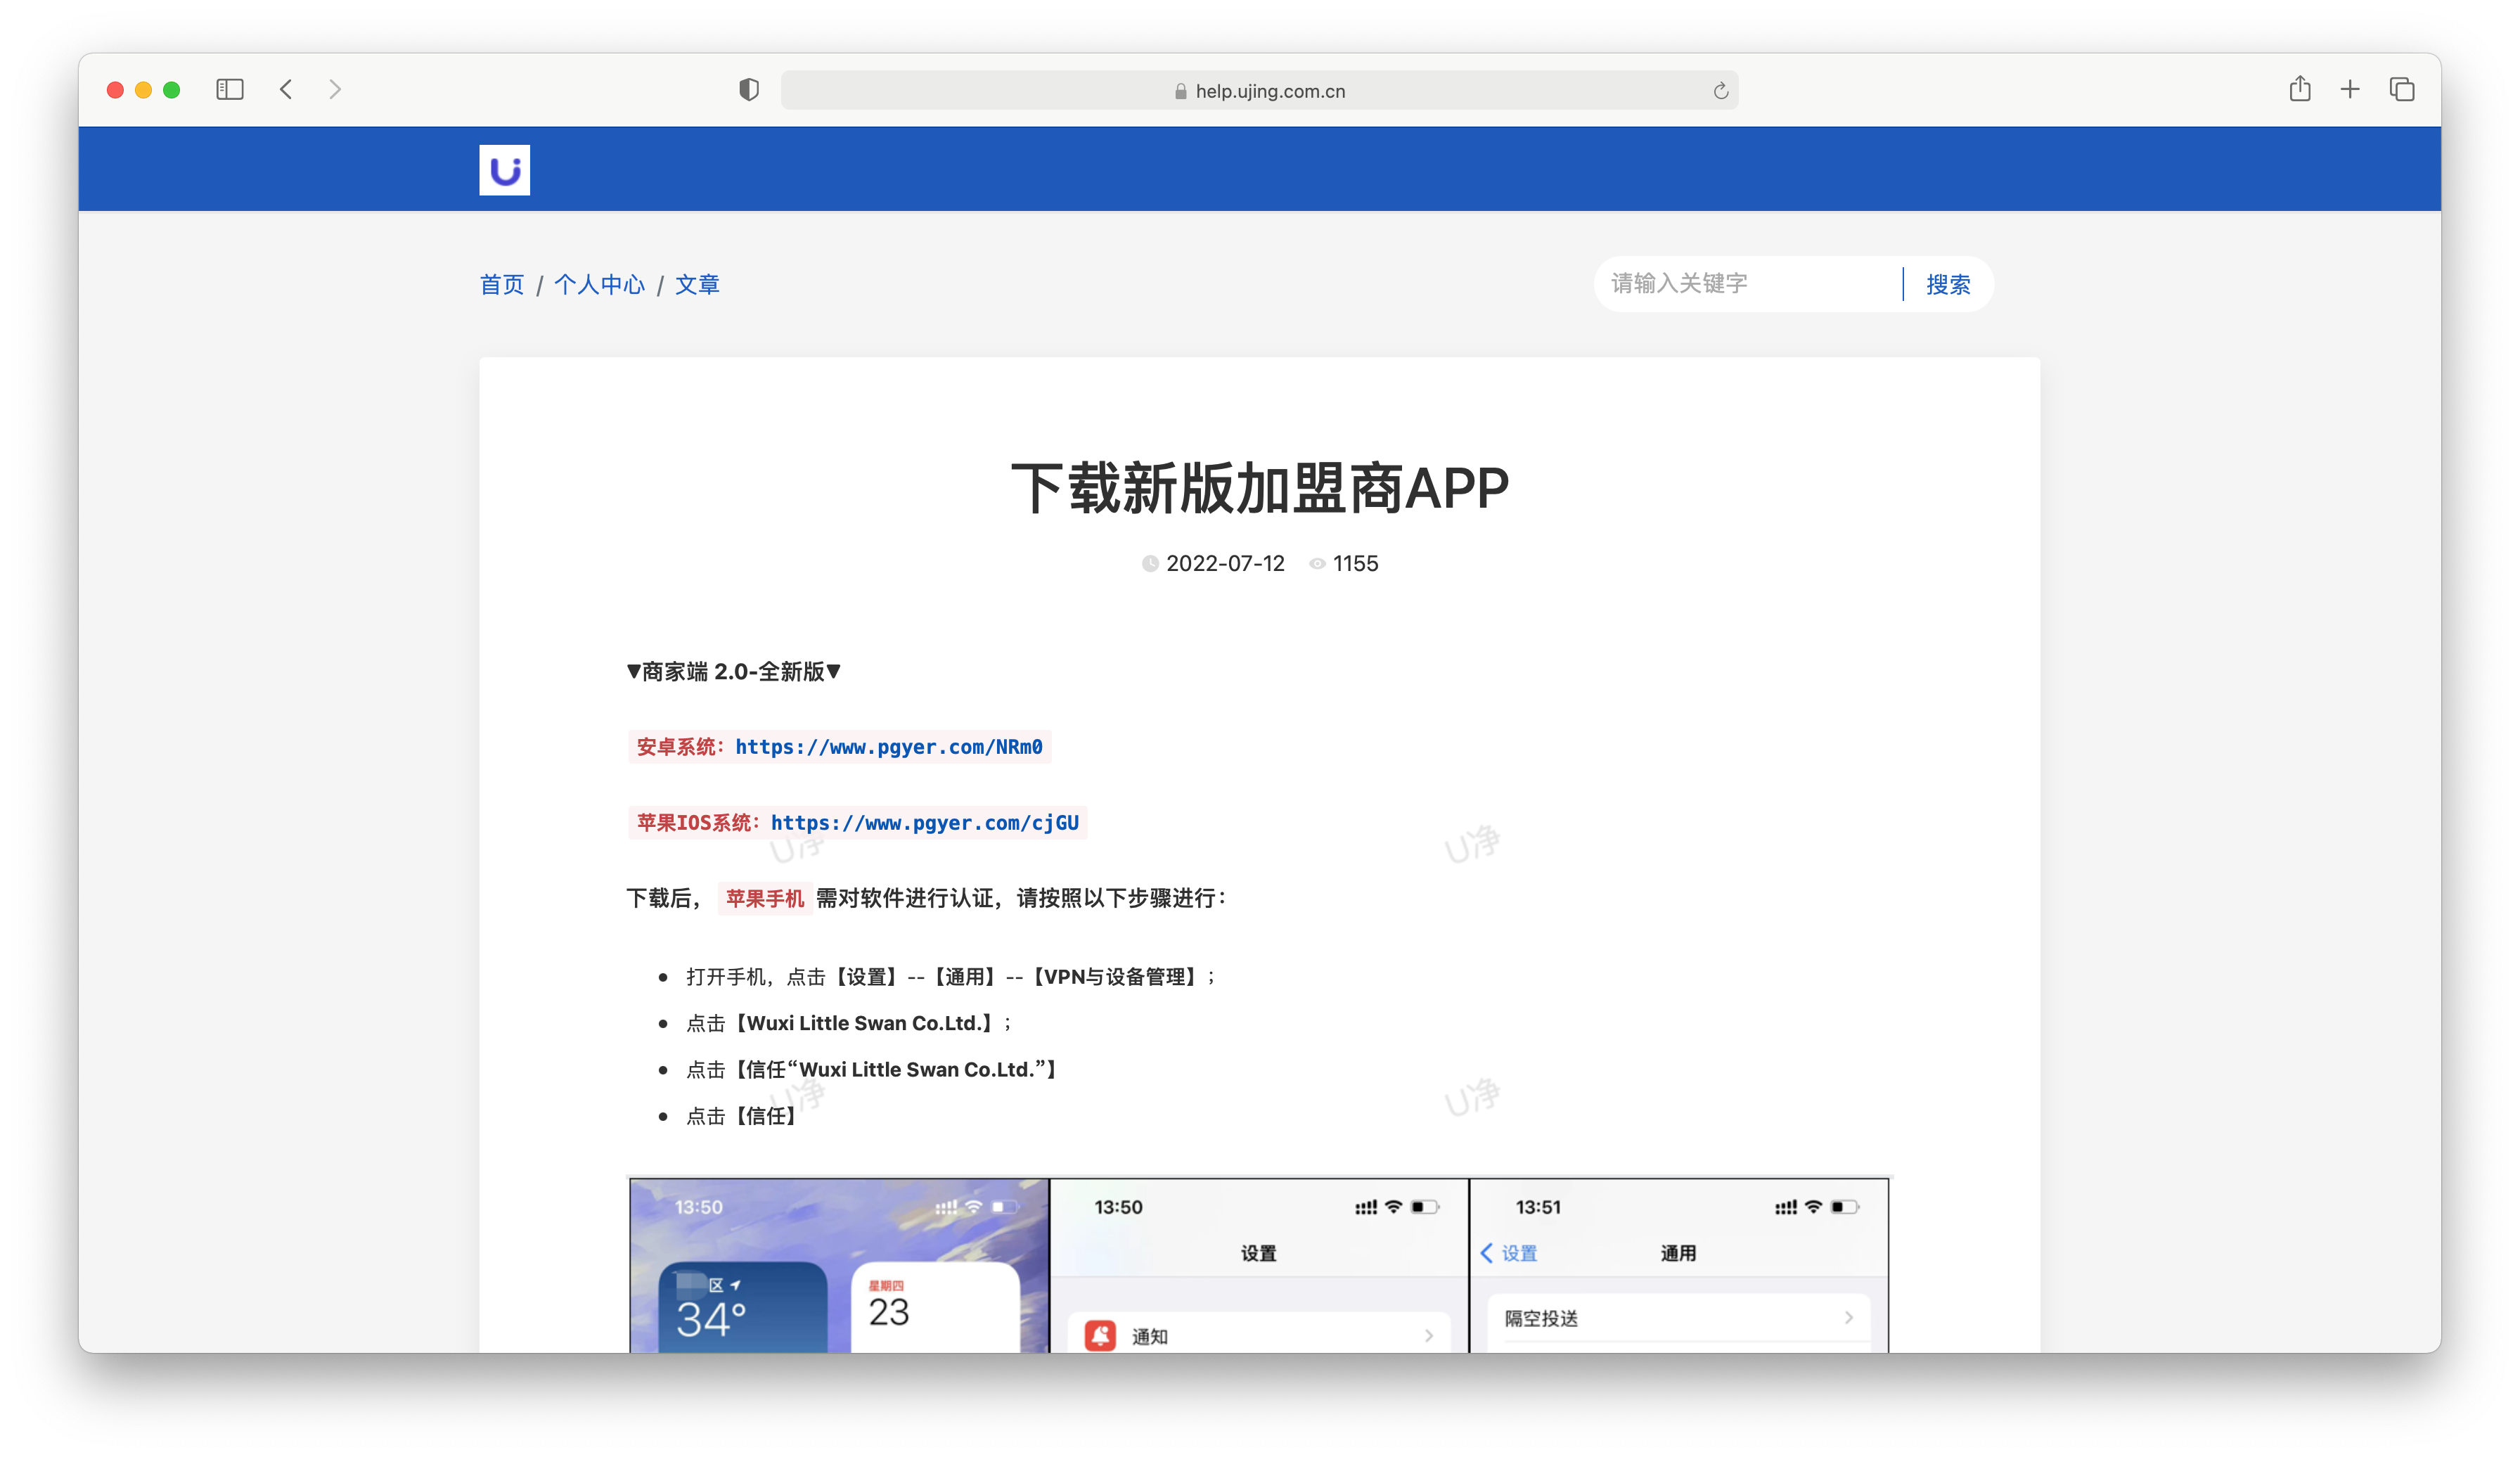The height and width of the screenshot is (1457, 2520).
Task: Open the Share menu in Safari
Action: 2300,89
